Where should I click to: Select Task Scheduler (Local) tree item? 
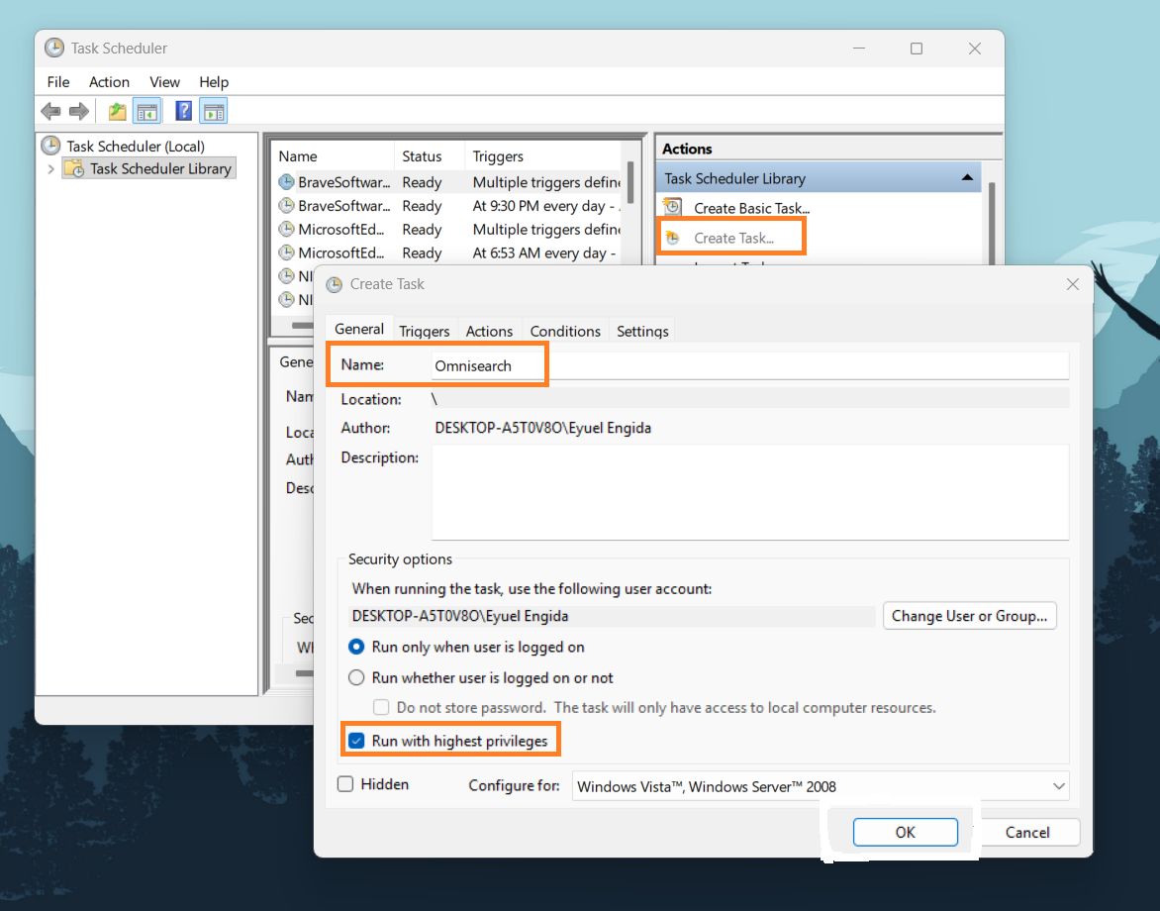click(x=136, y=146)
